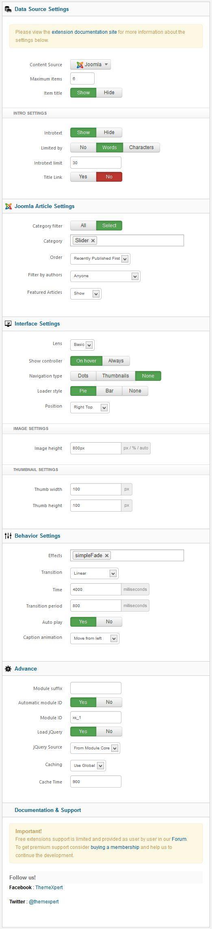Screen dimensions: 212x929
Task: Click the Time milliseconds field
Action: point(96,589)
